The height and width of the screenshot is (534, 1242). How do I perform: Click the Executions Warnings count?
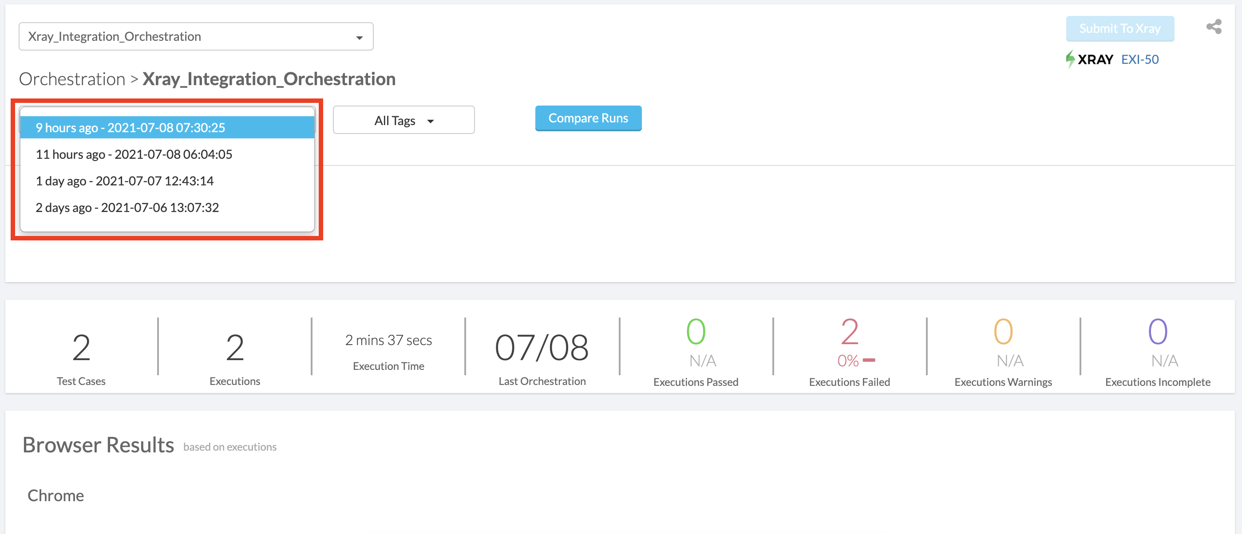tap(1003, 332)
